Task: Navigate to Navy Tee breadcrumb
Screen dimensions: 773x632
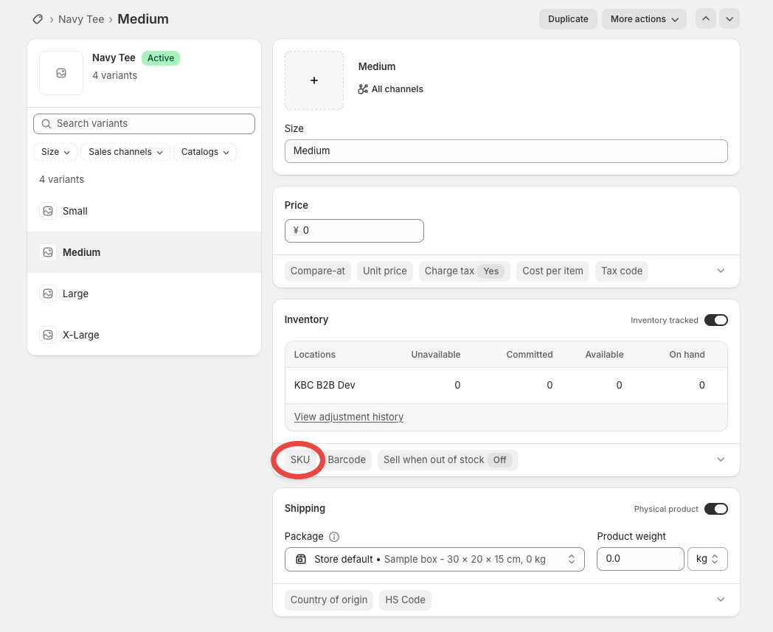Action: pyautogui.click(x=81, y=19)
